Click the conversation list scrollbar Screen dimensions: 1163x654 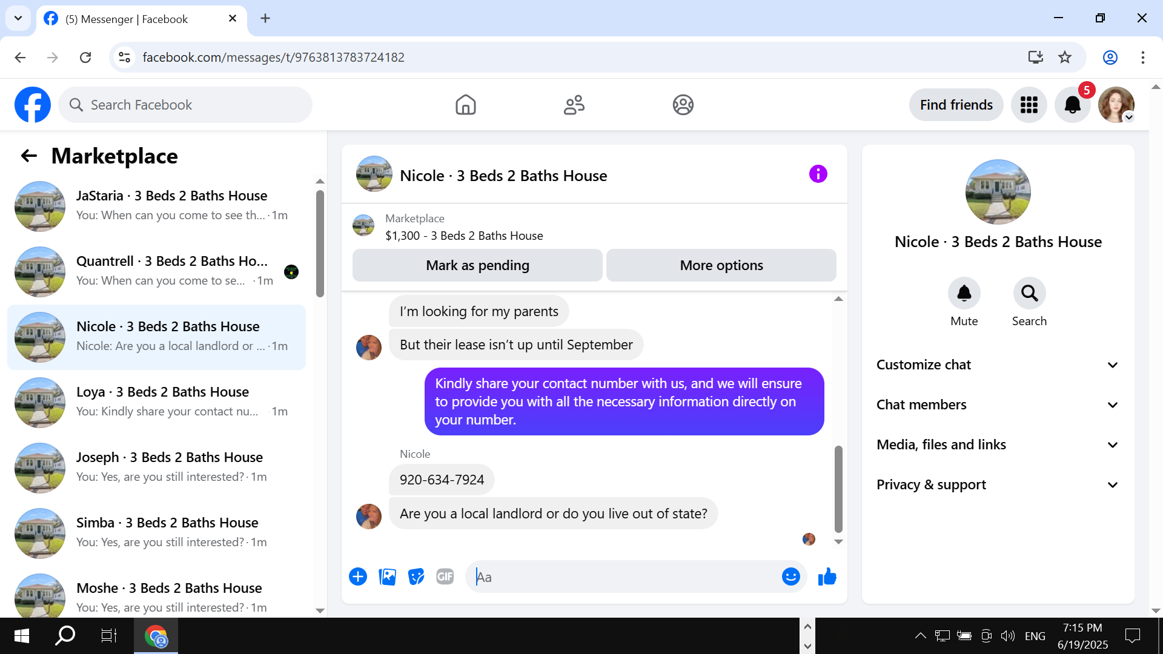coord(320,244)
